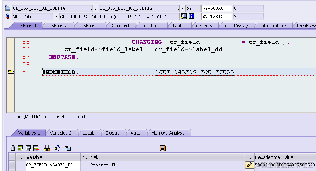Viewport: 316px width, 171px height.
Task: Click the S... column header
Action: 21,157
